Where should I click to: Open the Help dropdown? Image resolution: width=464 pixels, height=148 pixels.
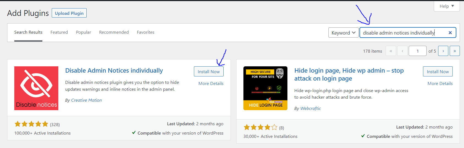pyautogui.click(x=447, y=6)
